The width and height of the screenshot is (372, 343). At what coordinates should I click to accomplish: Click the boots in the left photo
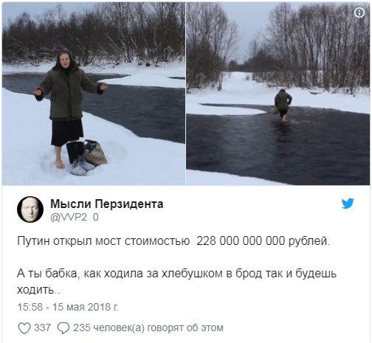79,158
